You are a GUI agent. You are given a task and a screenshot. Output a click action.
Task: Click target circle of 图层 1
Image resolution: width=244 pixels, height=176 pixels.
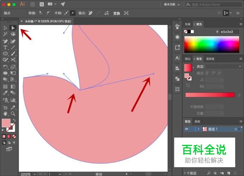(x=236, y=129)
